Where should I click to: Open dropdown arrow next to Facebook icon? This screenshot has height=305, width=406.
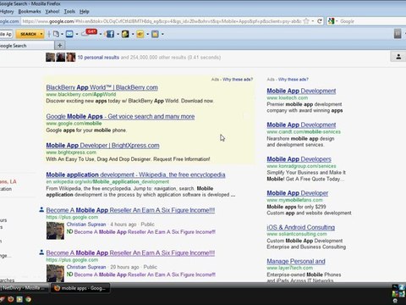pos(118,35)
